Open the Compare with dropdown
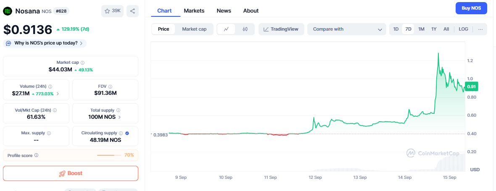Image resolution: width=496 pixels, height=191 pixels. click(347, 29)
